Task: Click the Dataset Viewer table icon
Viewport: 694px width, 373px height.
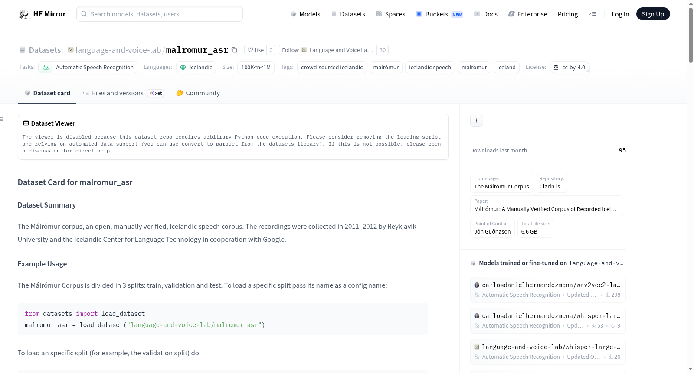Action: (26, 123)
